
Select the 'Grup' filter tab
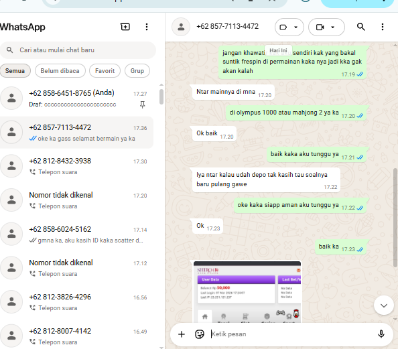coord(137,71)
